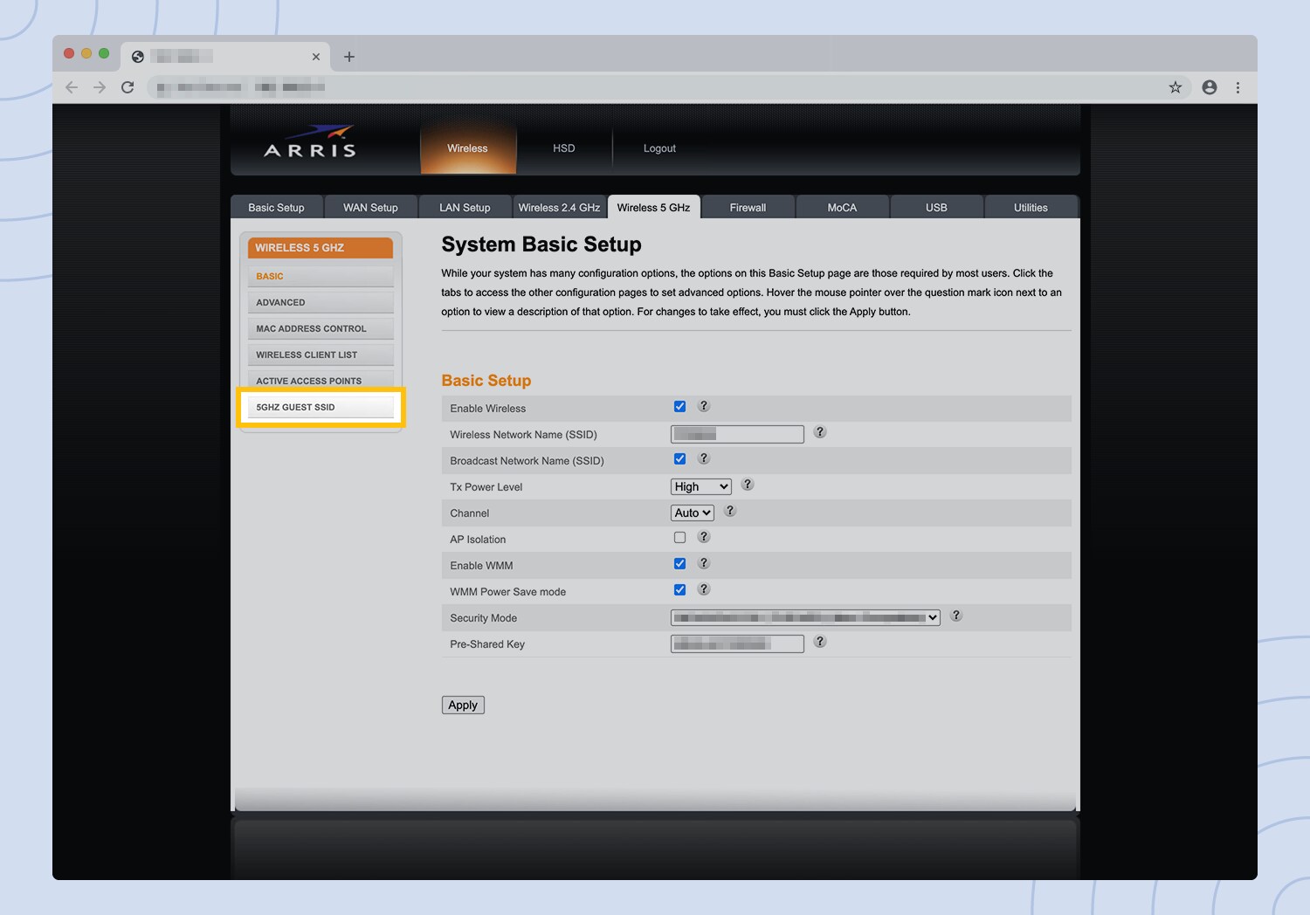1310x915 pixels.
Task: Show help for Wireless Network Name (SSID)
Action: coord(820,432)
